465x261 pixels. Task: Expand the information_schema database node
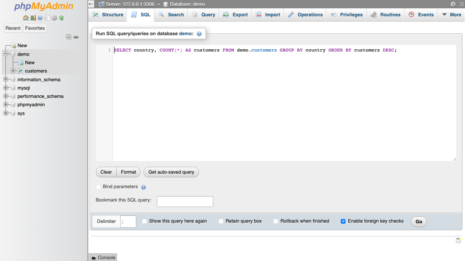(6, 79)
